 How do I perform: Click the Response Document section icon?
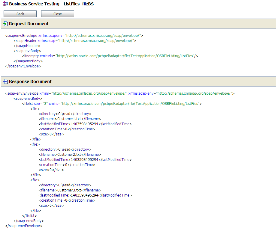[x=5, y=81]
